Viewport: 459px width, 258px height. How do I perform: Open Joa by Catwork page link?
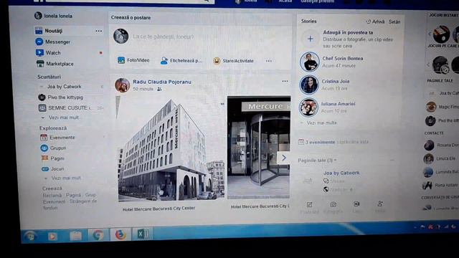(x=341, y=173)
